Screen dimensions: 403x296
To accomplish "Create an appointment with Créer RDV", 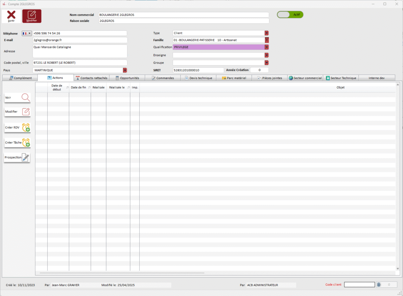I will pyautogui.click(x=26, y=128).
